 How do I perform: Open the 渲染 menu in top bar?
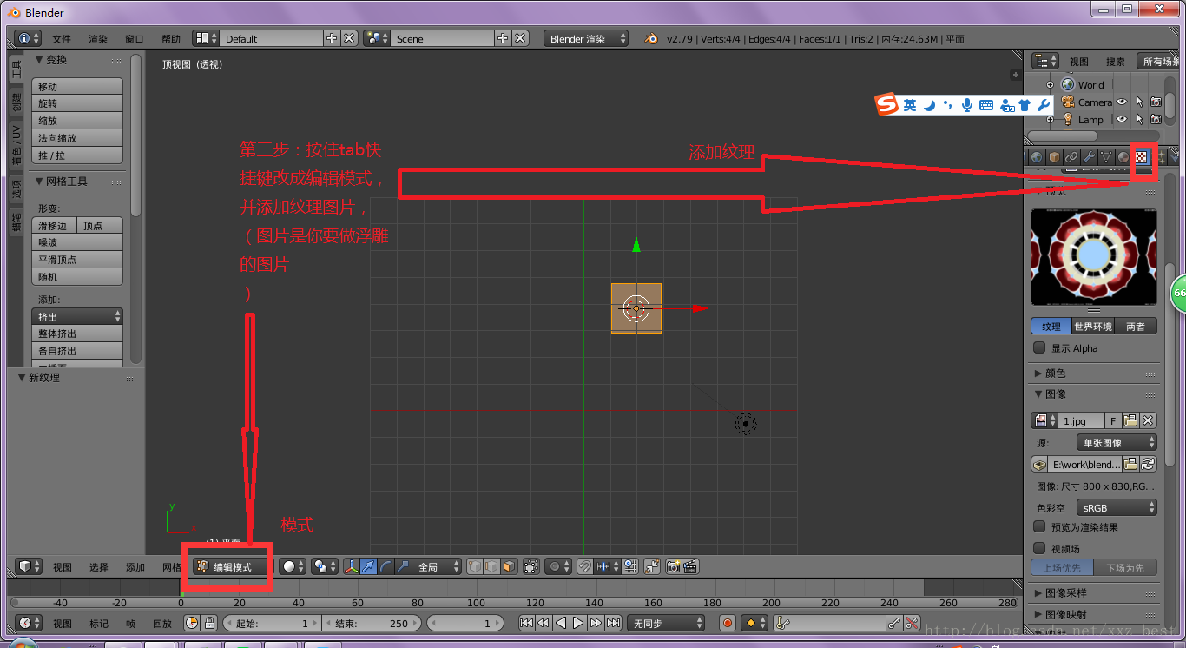tap(98, 39)
